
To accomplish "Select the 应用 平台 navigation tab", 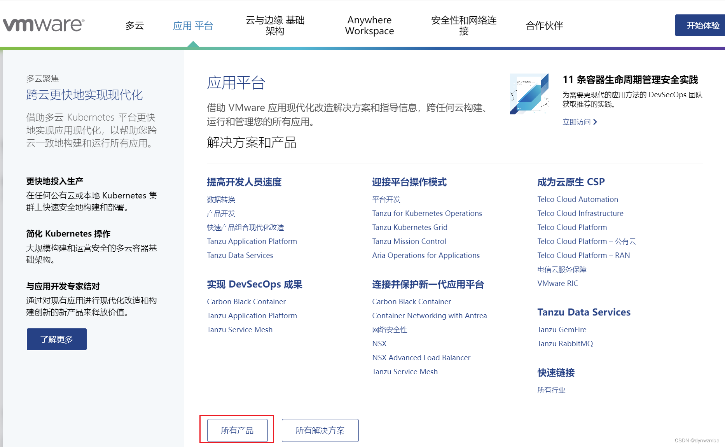I will coord(193,26).
